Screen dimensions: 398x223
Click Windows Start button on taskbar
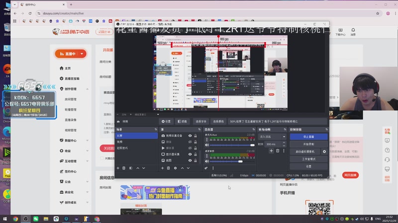5,219
